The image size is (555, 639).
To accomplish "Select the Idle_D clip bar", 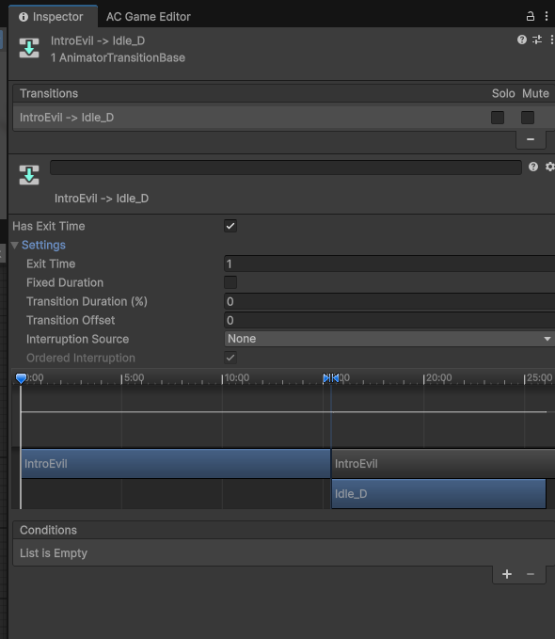I will pyautogui.click(x=439, y=494).
